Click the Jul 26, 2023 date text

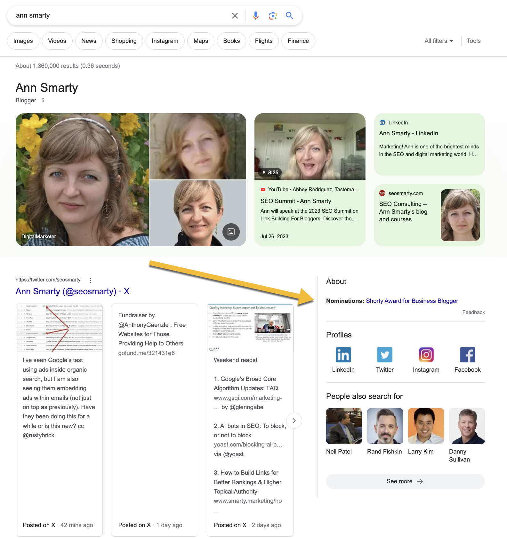274,237
